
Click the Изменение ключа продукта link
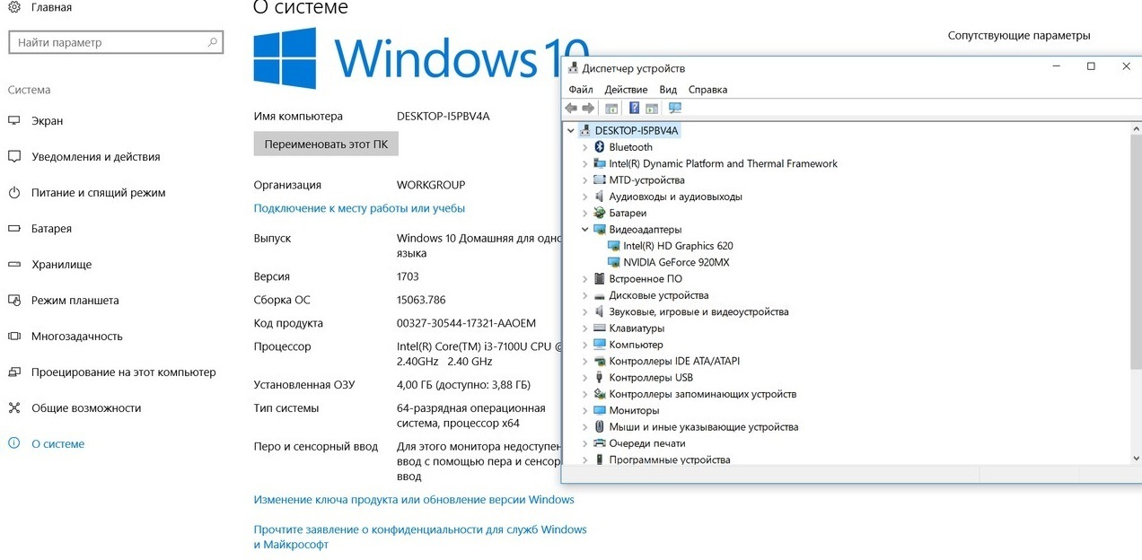click(414, 500)
